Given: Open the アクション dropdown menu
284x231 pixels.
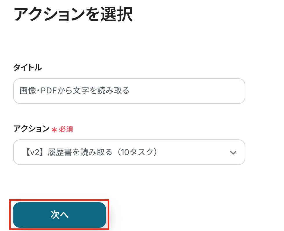Looking at the screenshot, I should point(129,152).
